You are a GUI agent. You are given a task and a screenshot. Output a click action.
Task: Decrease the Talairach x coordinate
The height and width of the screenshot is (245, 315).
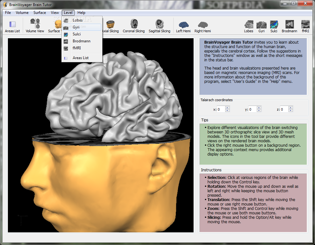pos(227,110)
